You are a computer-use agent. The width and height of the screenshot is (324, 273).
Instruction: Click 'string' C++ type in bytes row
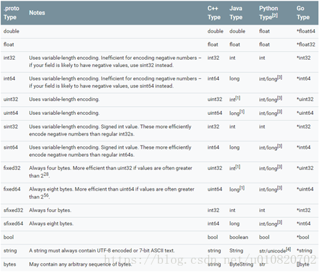click(x=214, y=264)
